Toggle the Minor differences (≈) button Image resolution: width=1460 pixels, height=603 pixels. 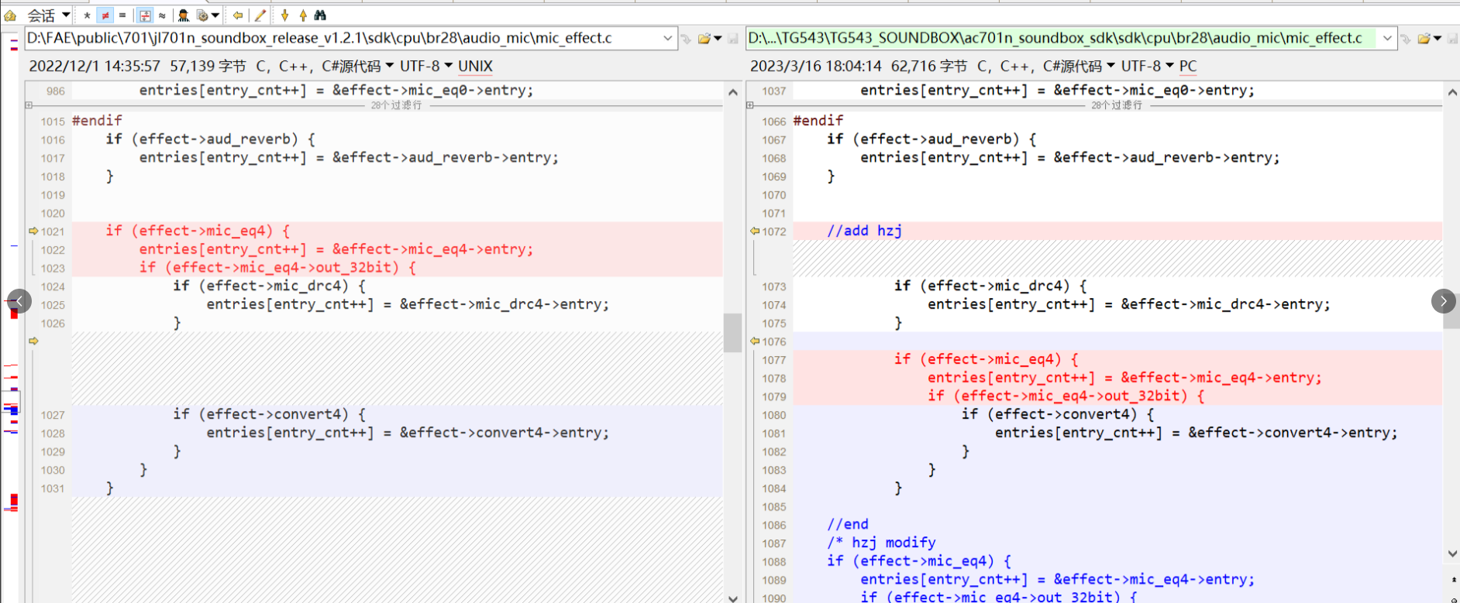[x=162, y=15]
